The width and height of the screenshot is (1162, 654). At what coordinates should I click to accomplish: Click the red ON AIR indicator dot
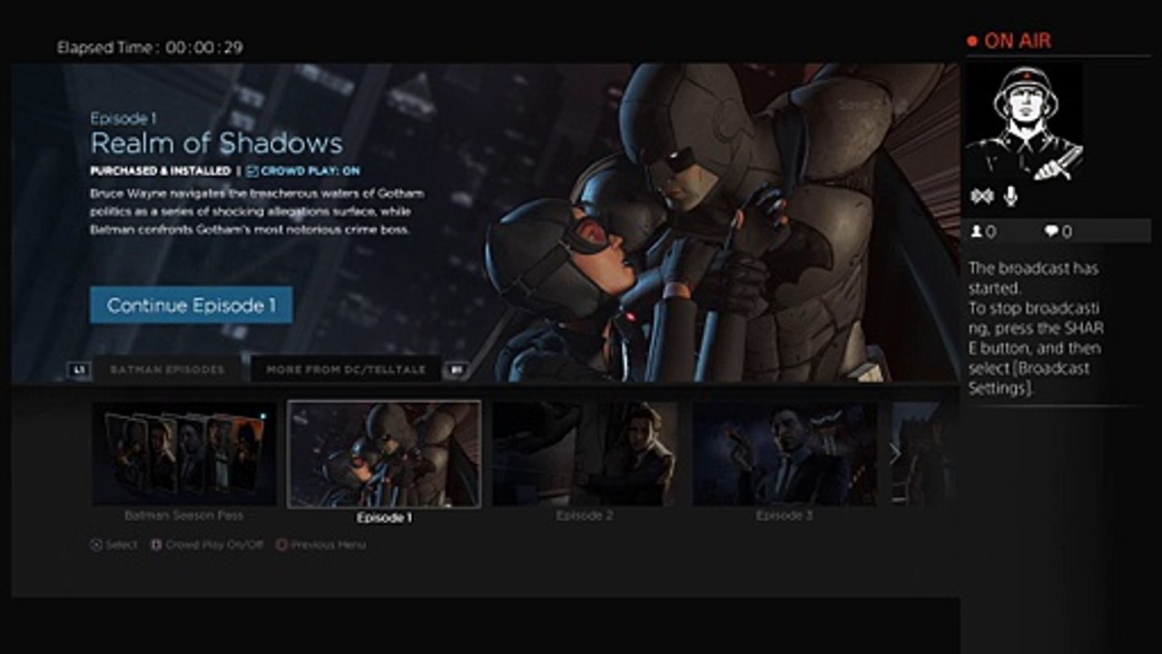tap(972, 41)
